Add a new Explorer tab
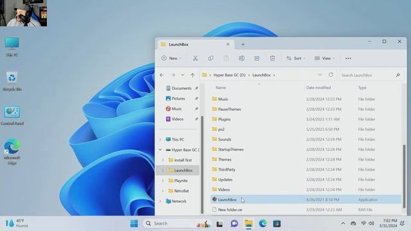This screenshot has height=231, width=411. click(243, 44)
